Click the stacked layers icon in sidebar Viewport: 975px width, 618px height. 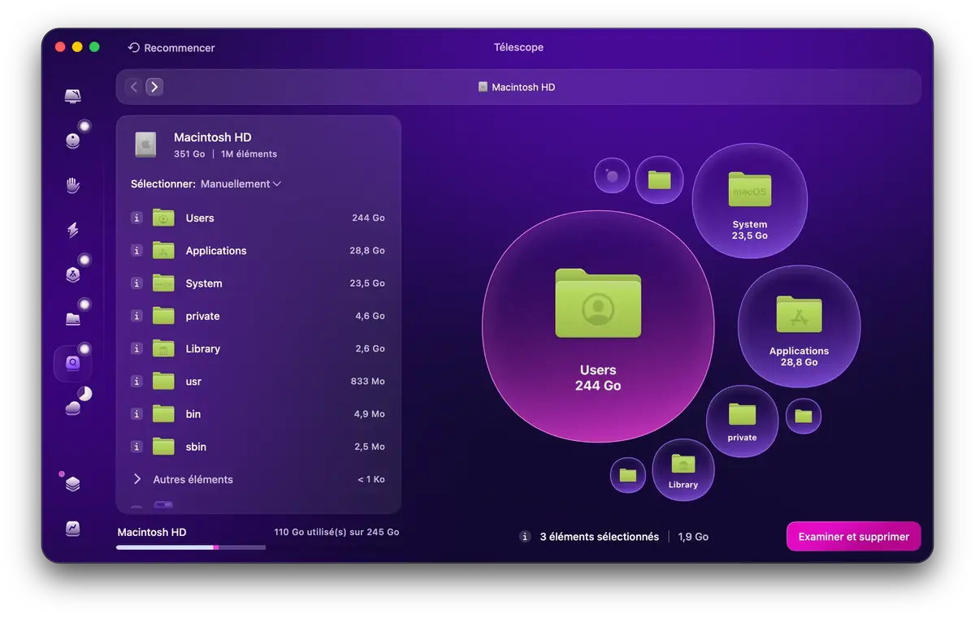73,484
